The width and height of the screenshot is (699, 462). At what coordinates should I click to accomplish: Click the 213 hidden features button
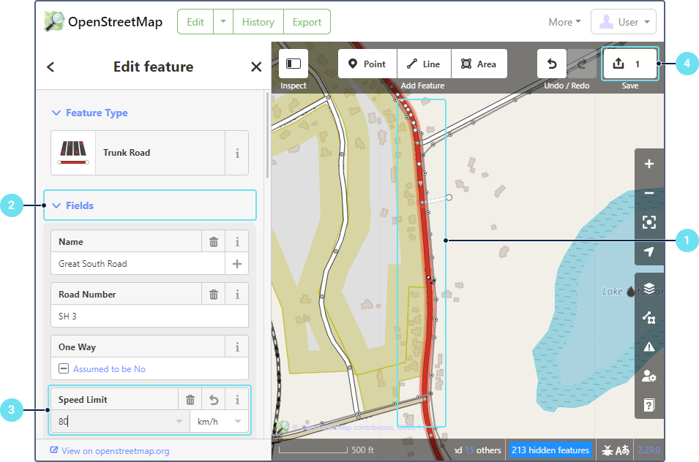[x=550, y=450]
